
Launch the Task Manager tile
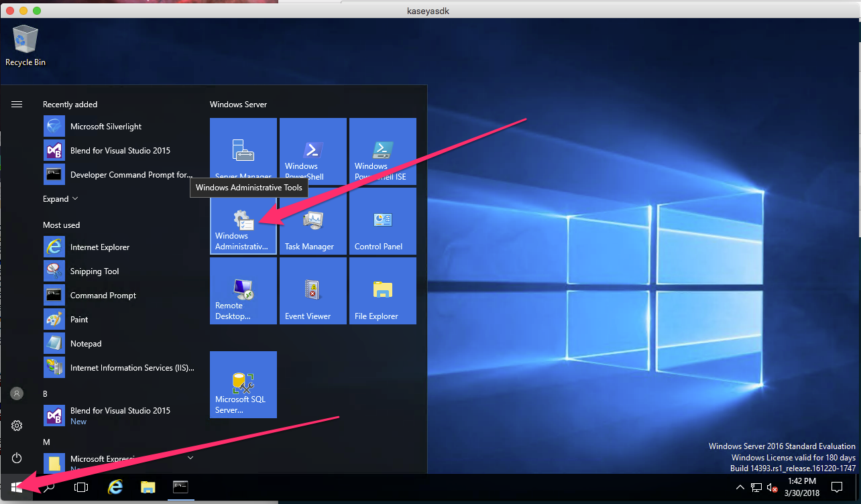[313, 221]
